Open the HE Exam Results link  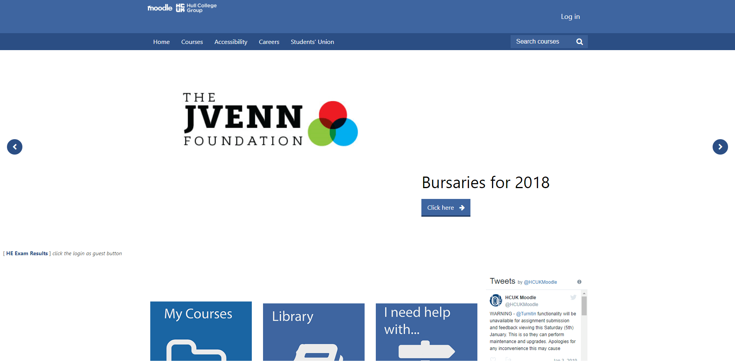click(27, 253)
